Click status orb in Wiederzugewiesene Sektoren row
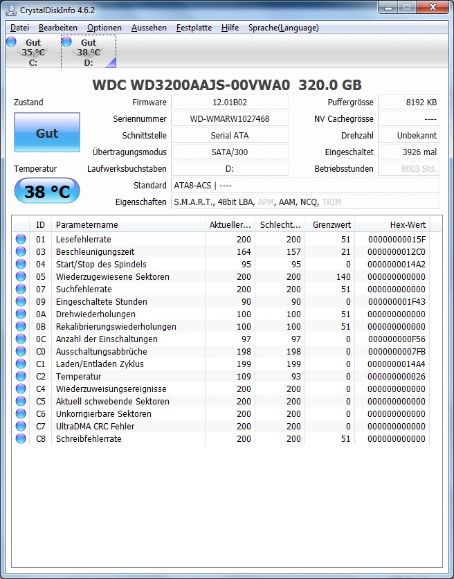The height and width of the screenshot is (579, 454). point(21,276)
